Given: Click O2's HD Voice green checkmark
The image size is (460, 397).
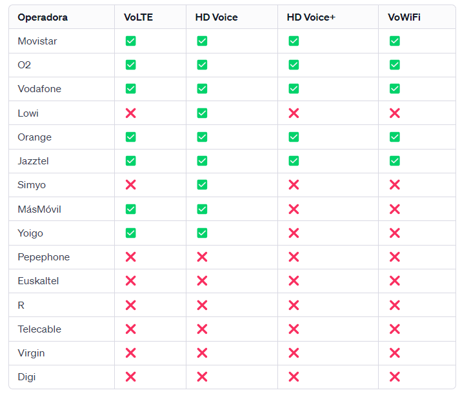Looking at the screenshot, I should click(x=202, y=64).
